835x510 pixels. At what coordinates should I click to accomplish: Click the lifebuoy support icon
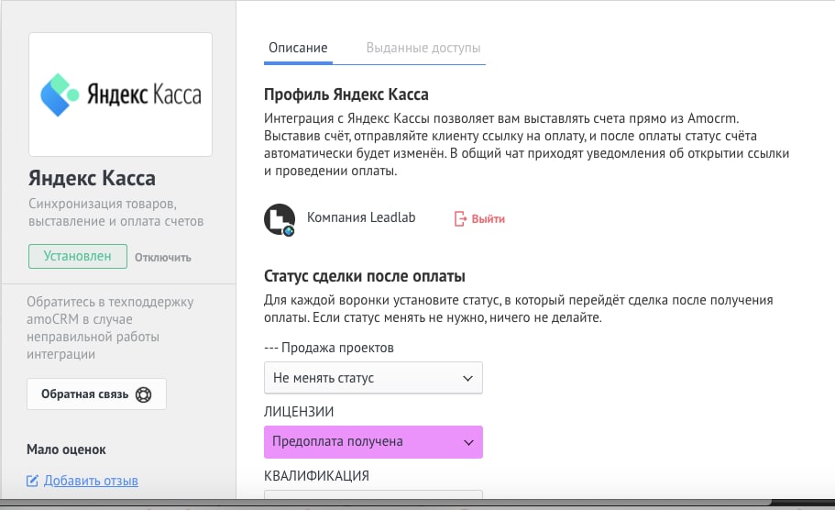coord(143,394)
